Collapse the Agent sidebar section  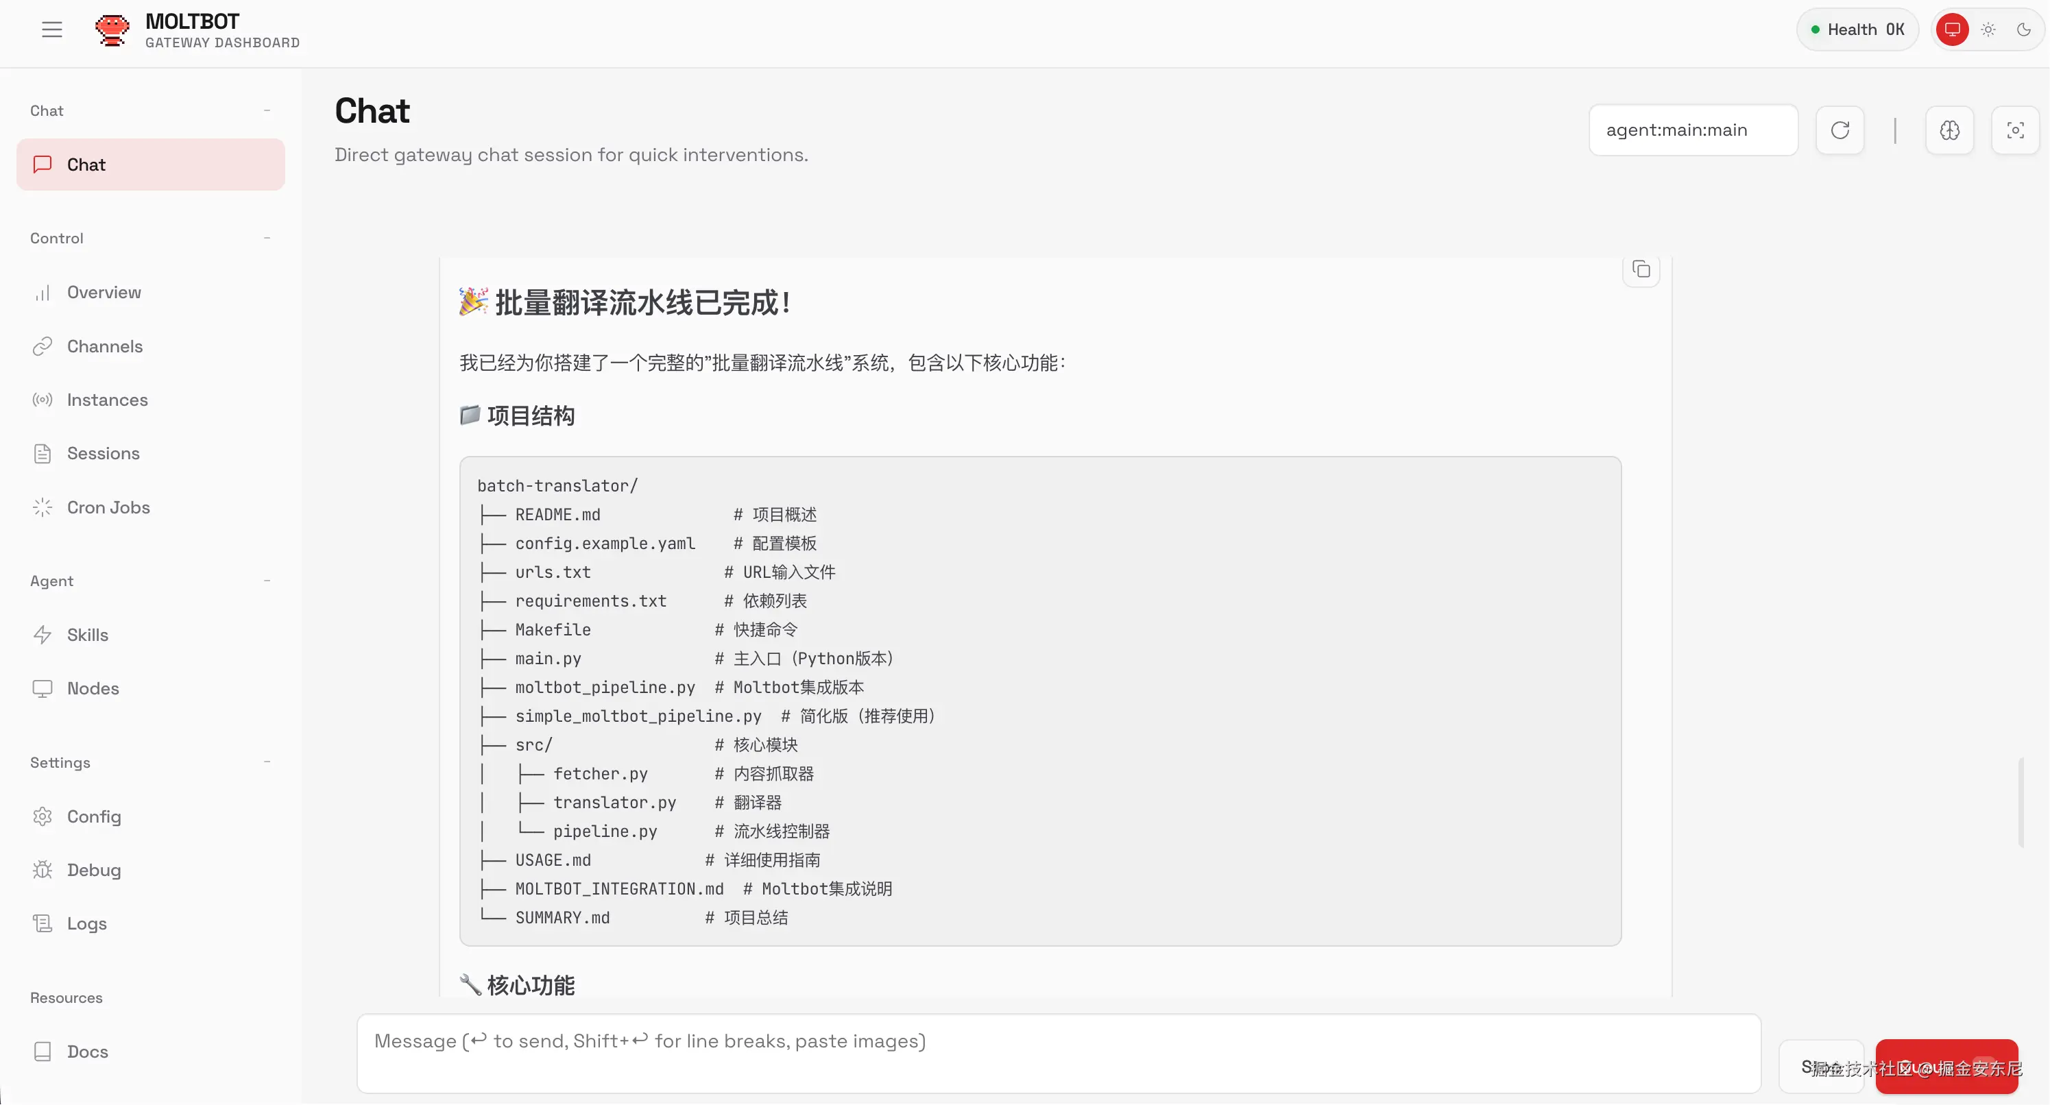pos(267,581)
